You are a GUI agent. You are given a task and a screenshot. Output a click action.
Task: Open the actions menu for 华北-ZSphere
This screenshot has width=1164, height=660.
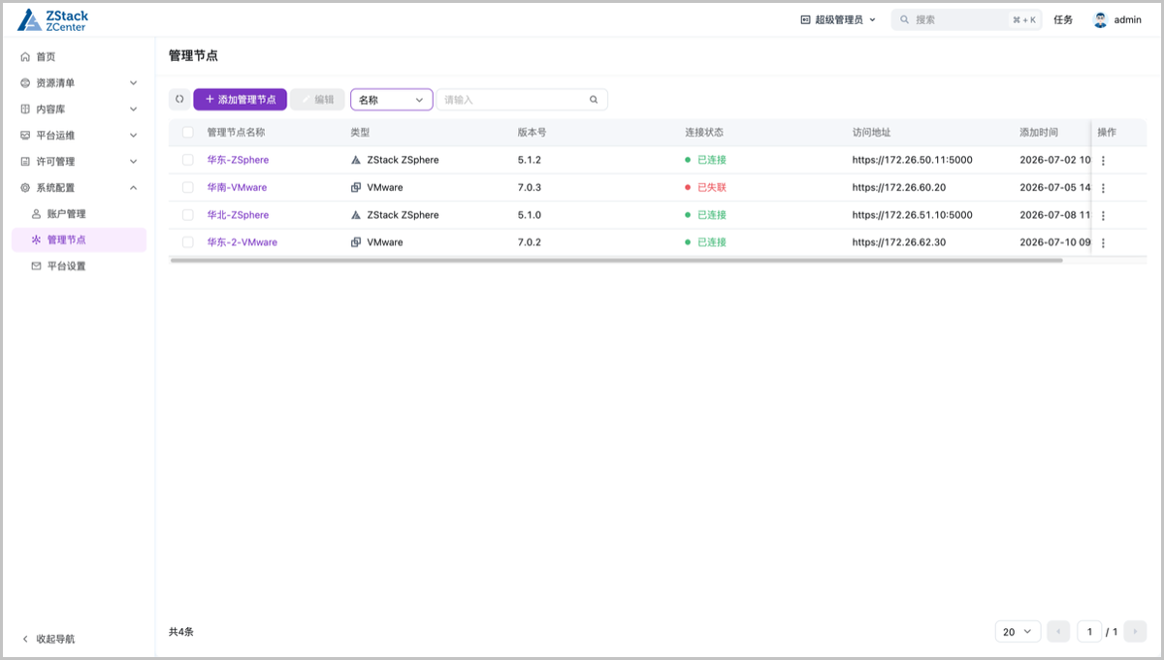(x=1103, y=215)
